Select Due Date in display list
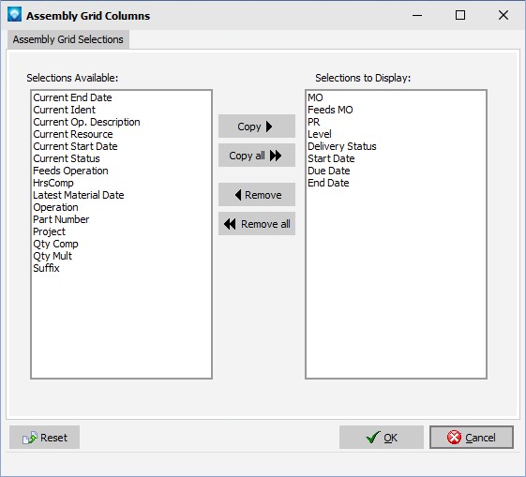 click(329, 171)
